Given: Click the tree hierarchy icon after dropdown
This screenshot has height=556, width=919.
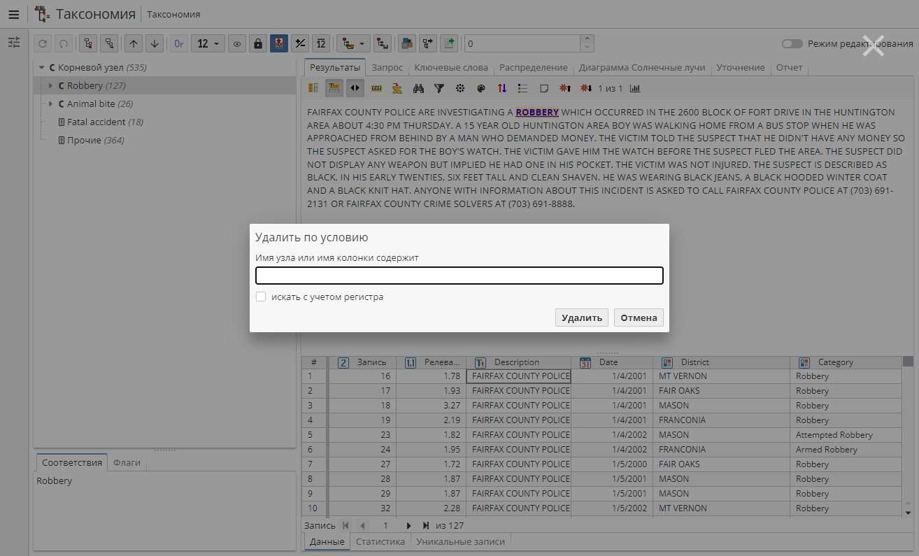Looking at the screenshot, I should point(382,43).
